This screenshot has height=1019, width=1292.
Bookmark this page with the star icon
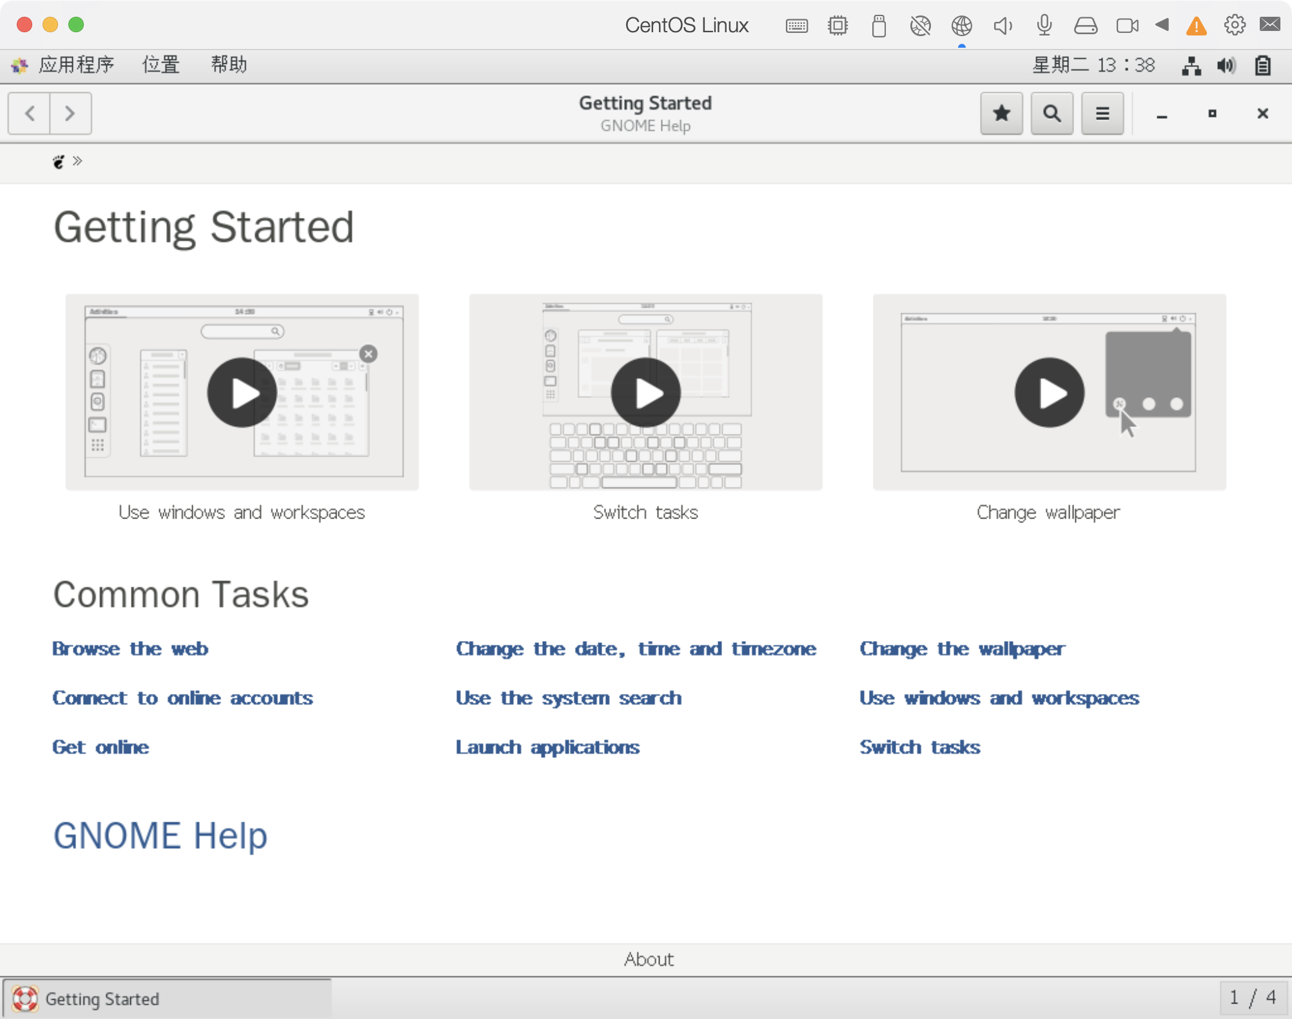1001,113
